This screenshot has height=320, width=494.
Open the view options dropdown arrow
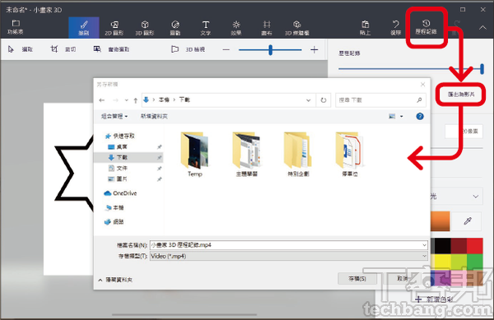click(402, 117)
